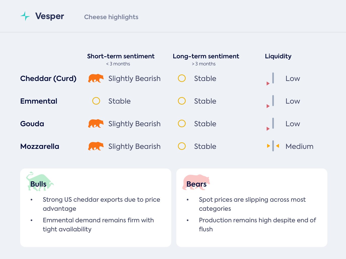Click the Cheese highlights header tab

pos(111,17)
